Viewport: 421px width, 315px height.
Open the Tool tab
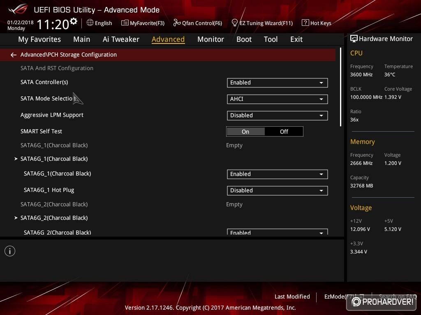coord(271,39)
